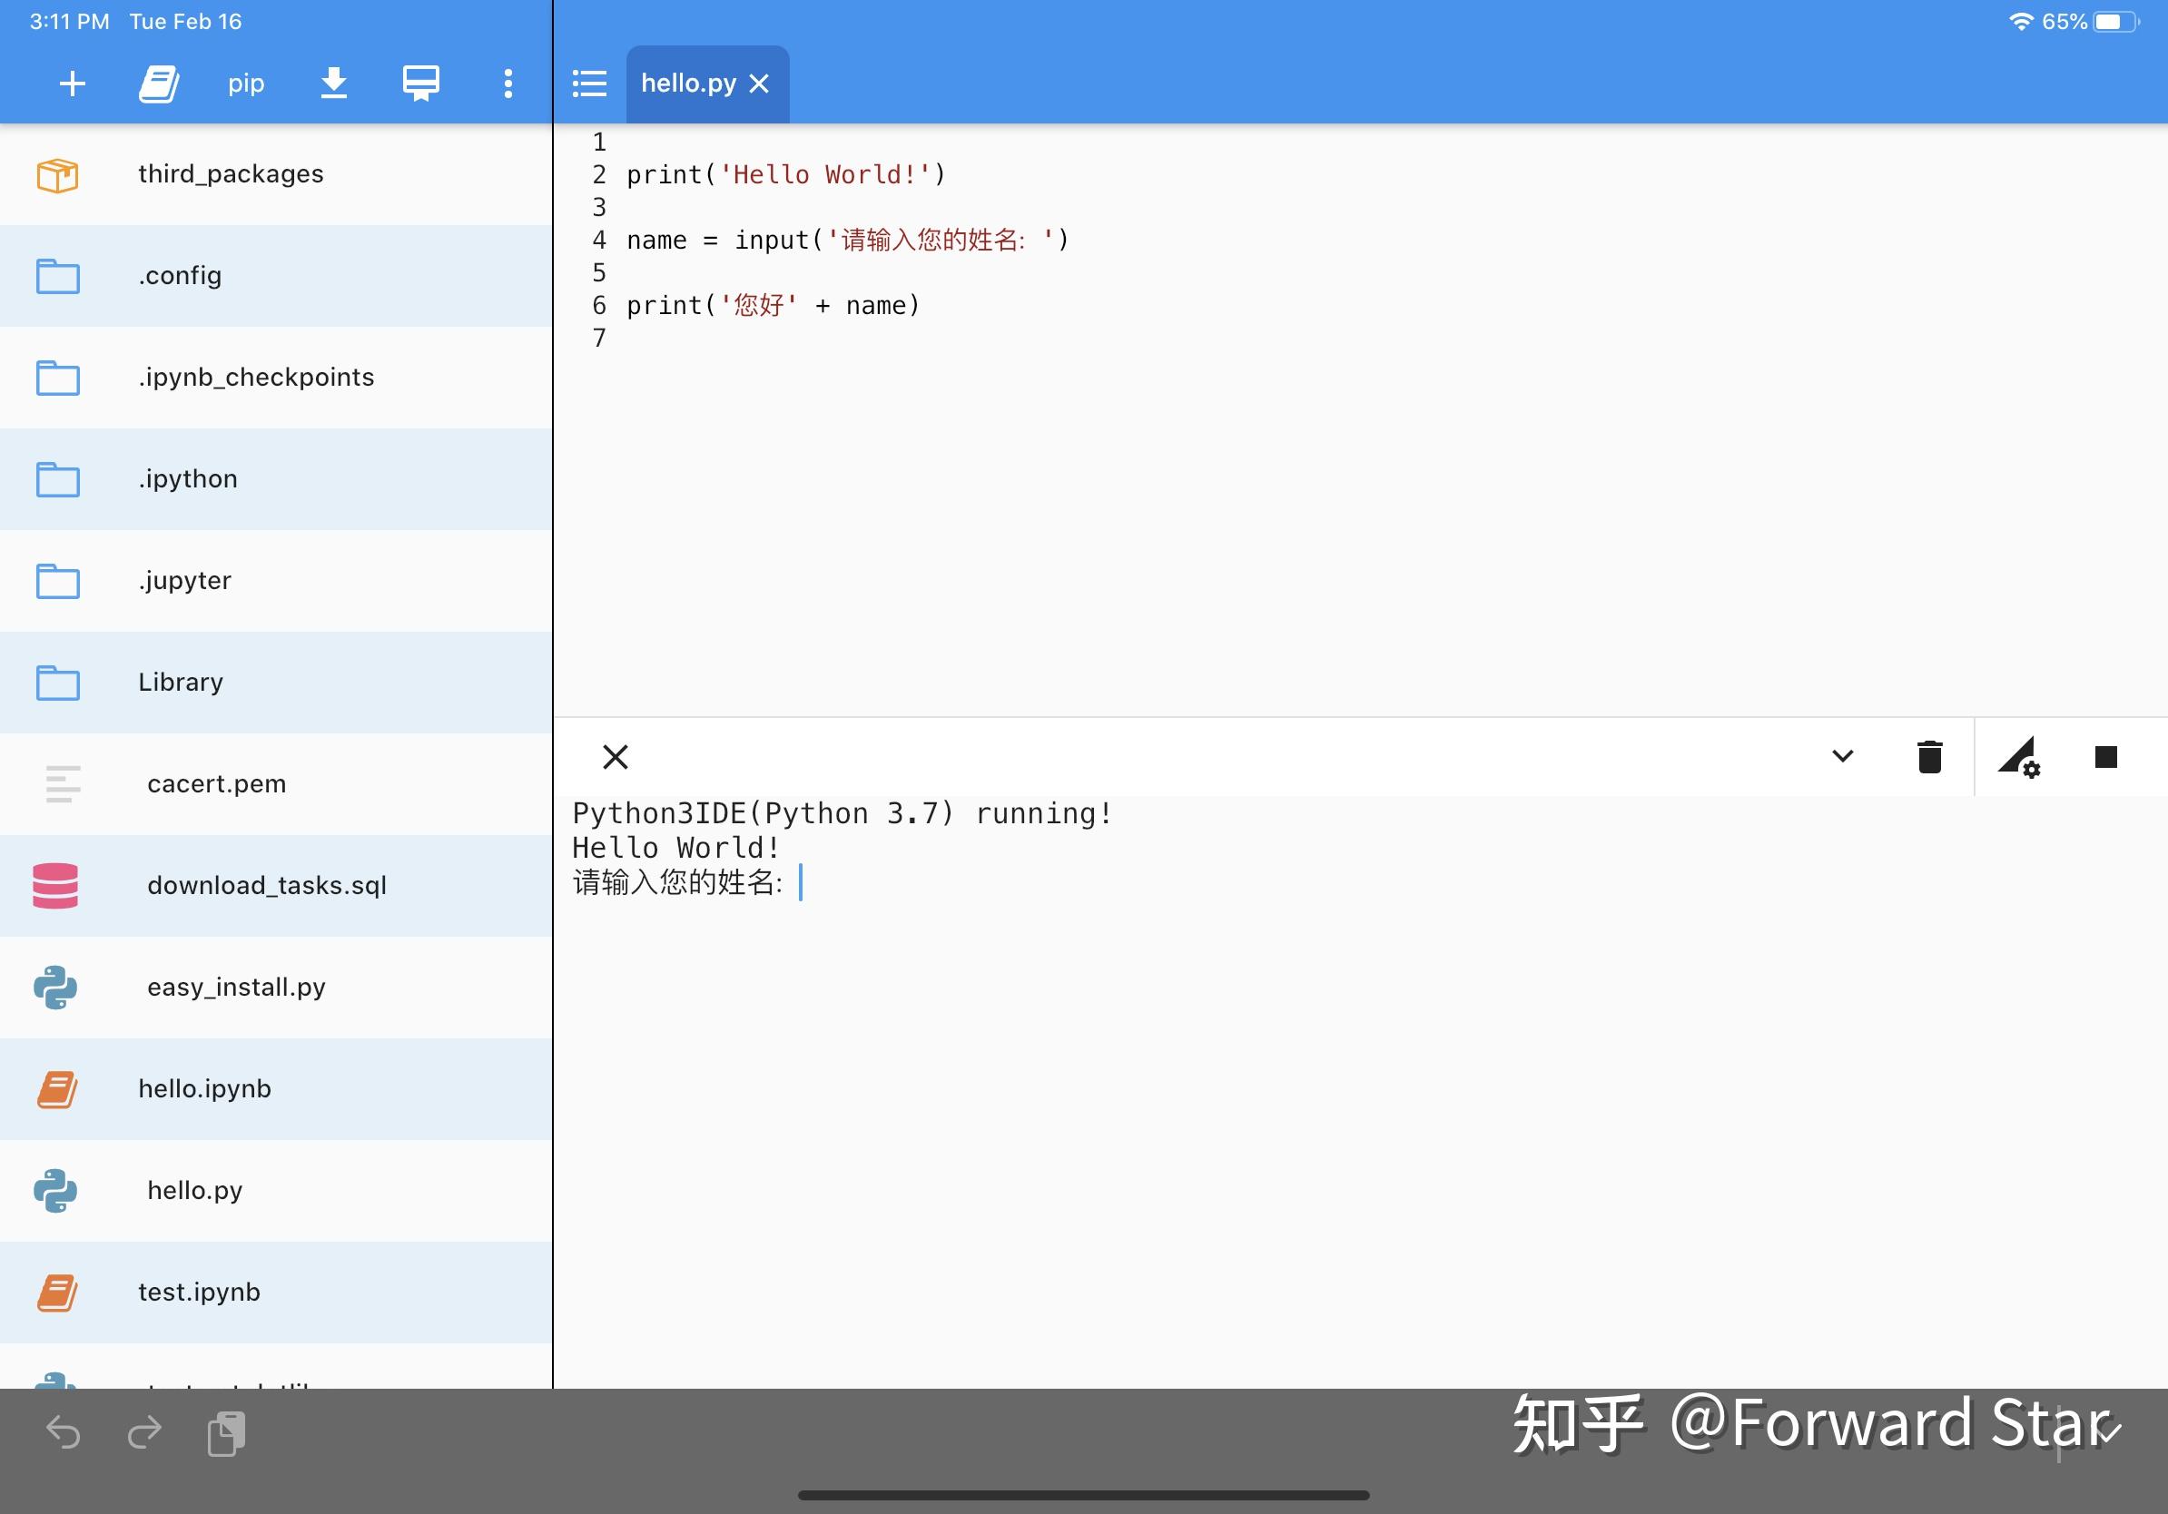Select the download_tasks.sql file

coord(276,885)
